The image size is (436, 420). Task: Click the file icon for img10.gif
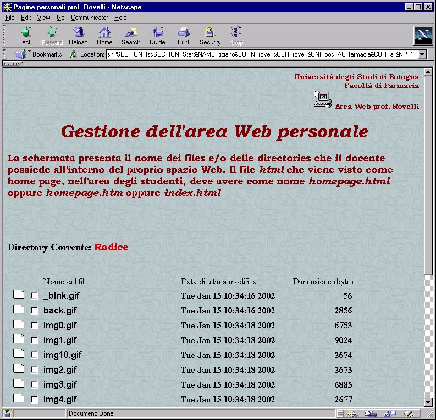19,354
